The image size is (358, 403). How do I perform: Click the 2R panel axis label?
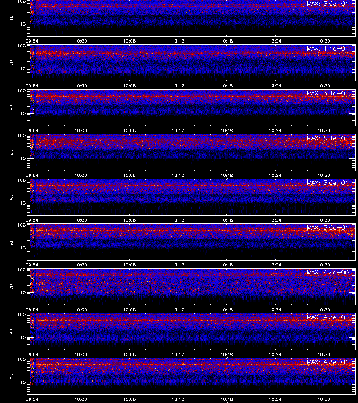pyautogui.click(x=12, y=63)
